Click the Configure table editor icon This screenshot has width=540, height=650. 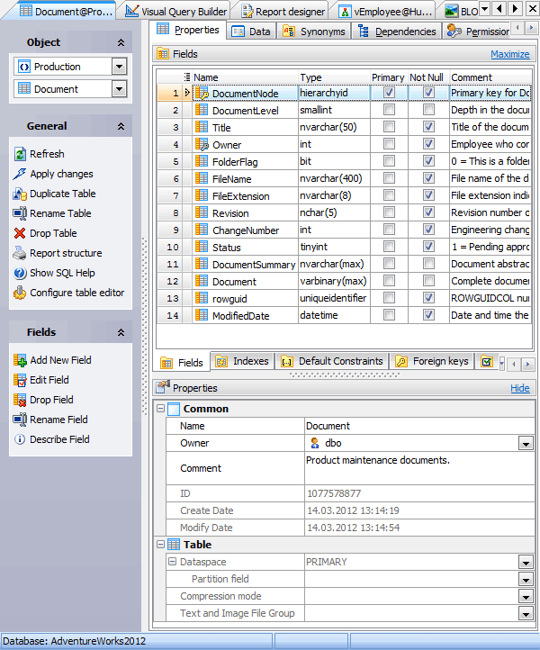pyautogui.click(x=20, y=293)
